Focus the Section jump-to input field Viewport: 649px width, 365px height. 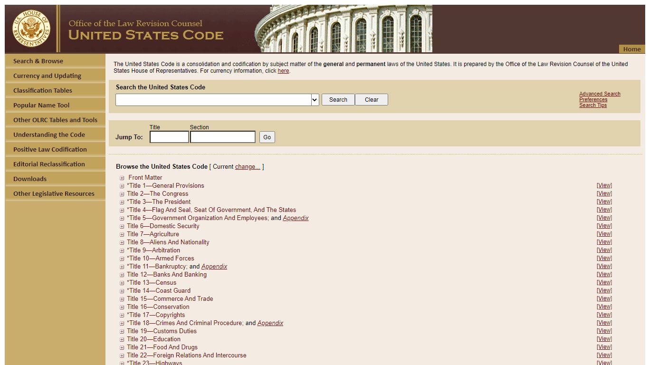tap(223, 137)
